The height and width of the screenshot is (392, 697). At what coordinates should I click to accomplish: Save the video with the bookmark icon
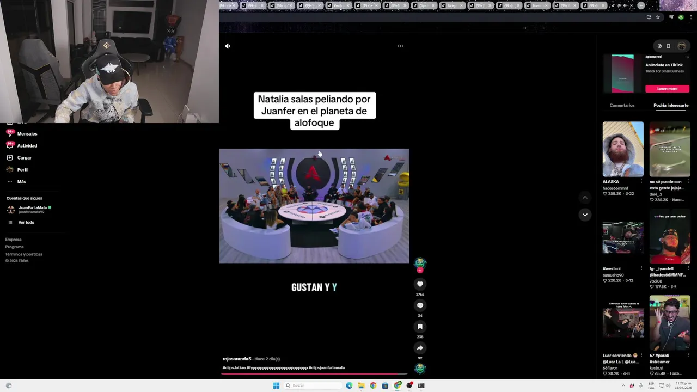[x=420, y=327]
